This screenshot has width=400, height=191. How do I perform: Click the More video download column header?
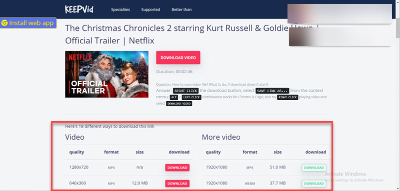pos(315,152)
